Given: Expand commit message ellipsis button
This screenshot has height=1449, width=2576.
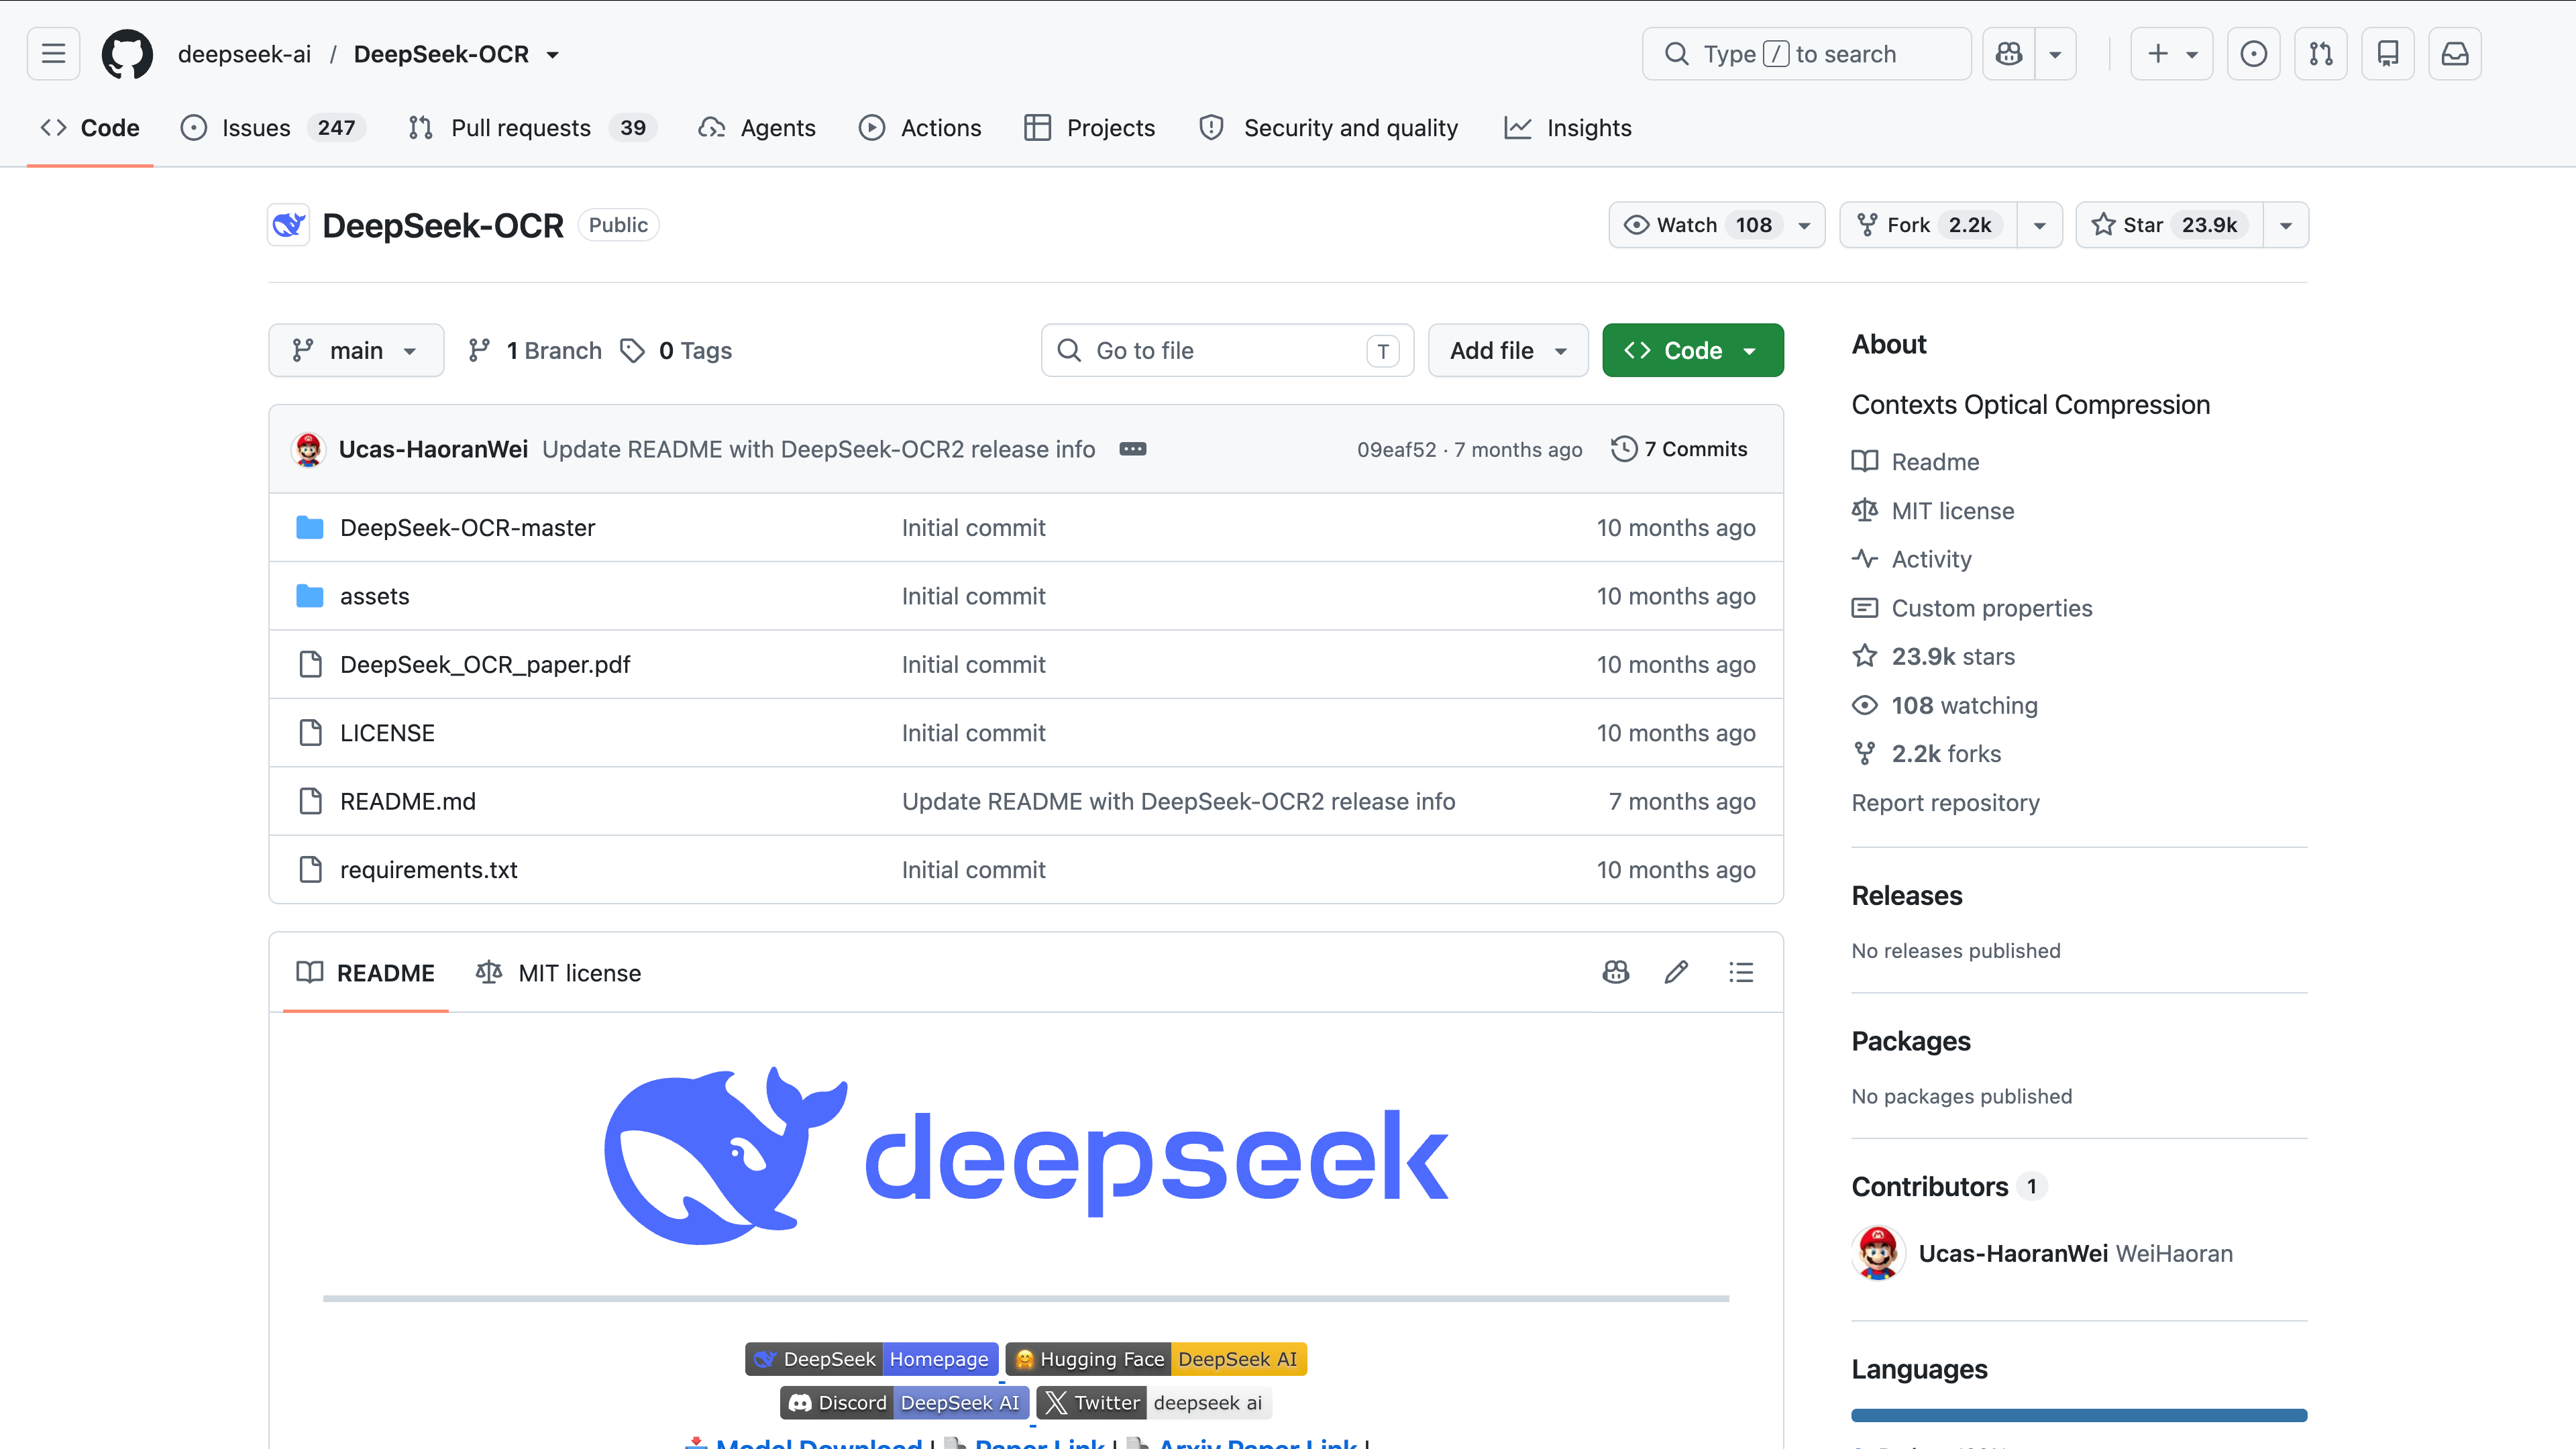Looking at the screenshot, I should point(1132,449).
